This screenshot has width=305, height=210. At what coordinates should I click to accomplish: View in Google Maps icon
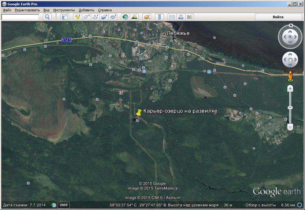(x=189, y=17)
